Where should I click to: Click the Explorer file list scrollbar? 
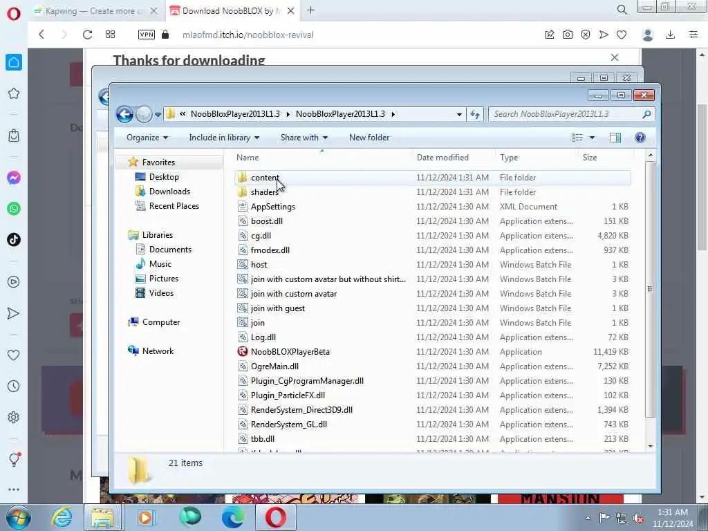click(650, 289)
